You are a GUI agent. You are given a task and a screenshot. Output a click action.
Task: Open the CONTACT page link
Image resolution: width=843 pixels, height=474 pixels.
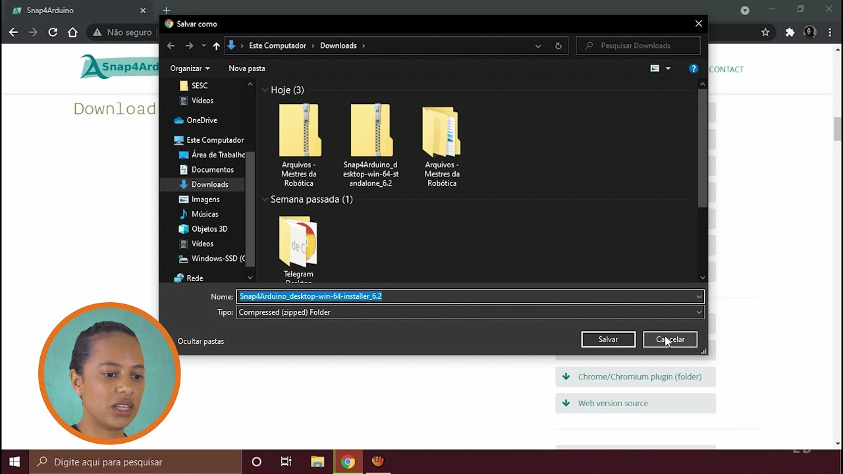[x=726, y=69]
